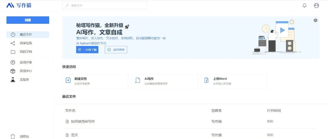Click the clock icon beside 最近文件

13,34
